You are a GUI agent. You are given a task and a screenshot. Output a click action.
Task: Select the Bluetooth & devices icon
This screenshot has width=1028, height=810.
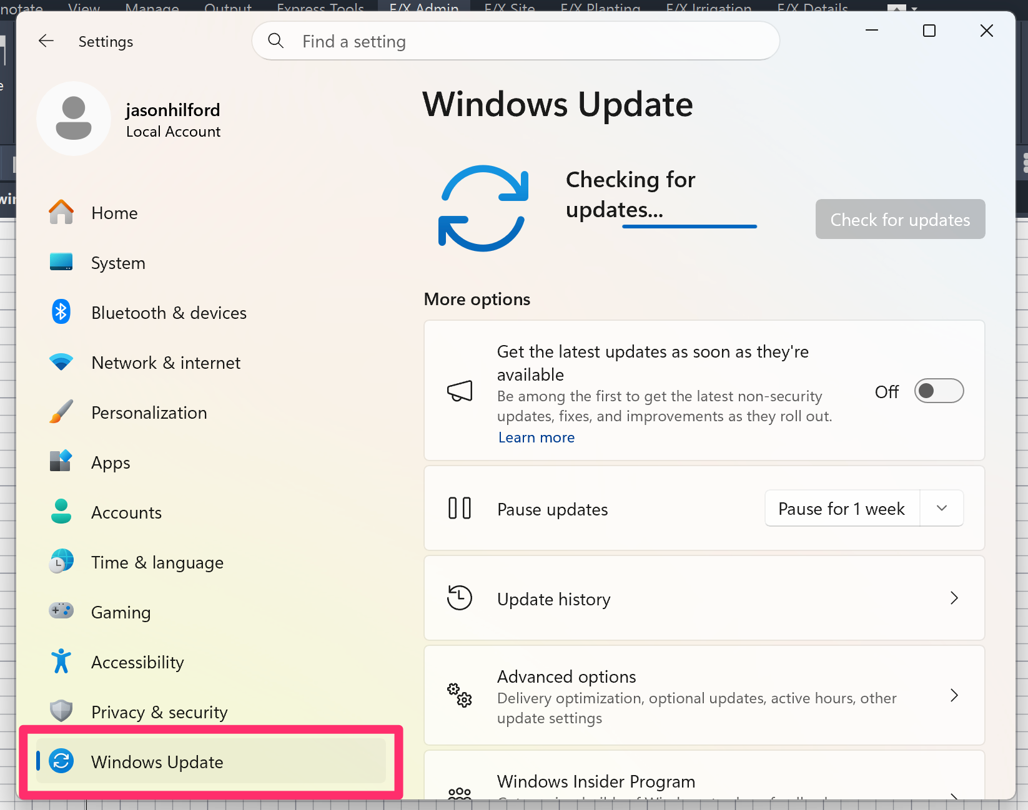pyautogui.click(x=61, y=312)
